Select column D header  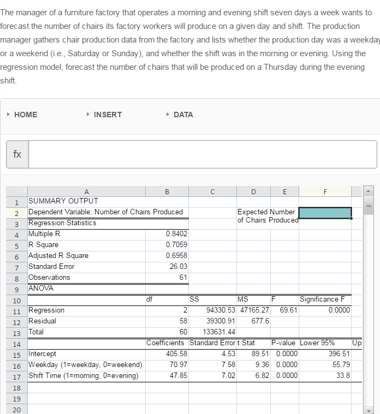[x=254, y=191]
